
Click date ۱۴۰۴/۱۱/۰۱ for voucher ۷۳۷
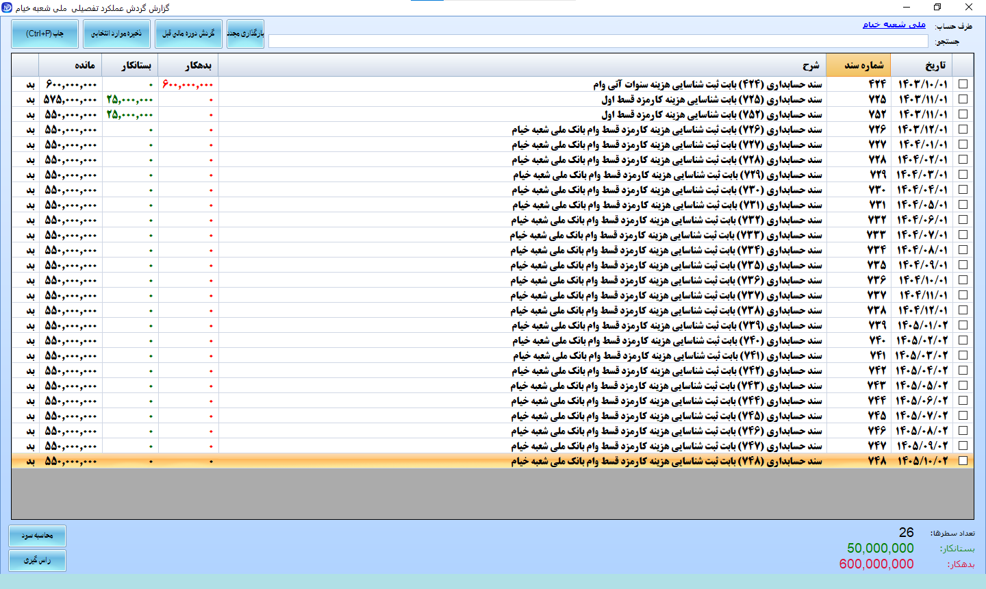tap(922, 295)
